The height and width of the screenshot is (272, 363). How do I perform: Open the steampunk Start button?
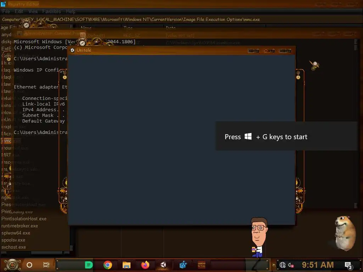(x=12, y=265)
